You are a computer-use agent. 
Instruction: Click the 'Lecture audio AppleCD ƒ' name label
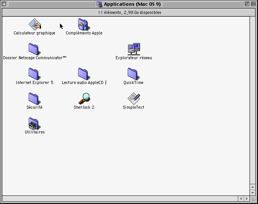(84, 82)
